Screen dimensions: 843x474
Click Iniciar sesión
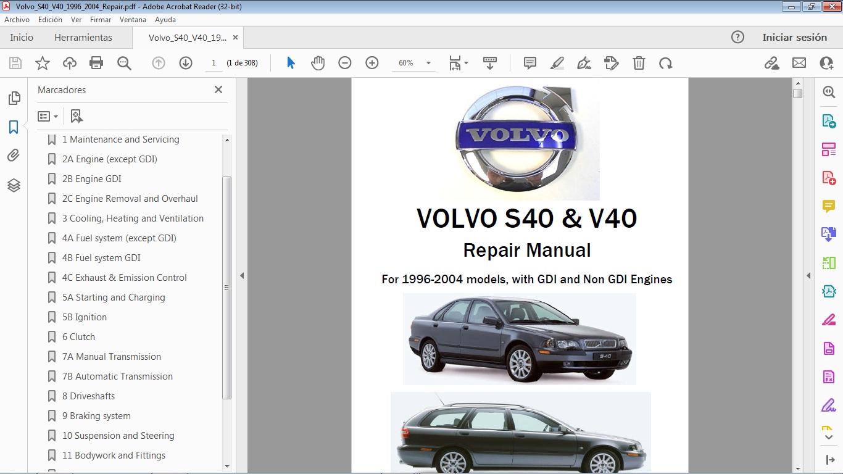click(795, 37)
